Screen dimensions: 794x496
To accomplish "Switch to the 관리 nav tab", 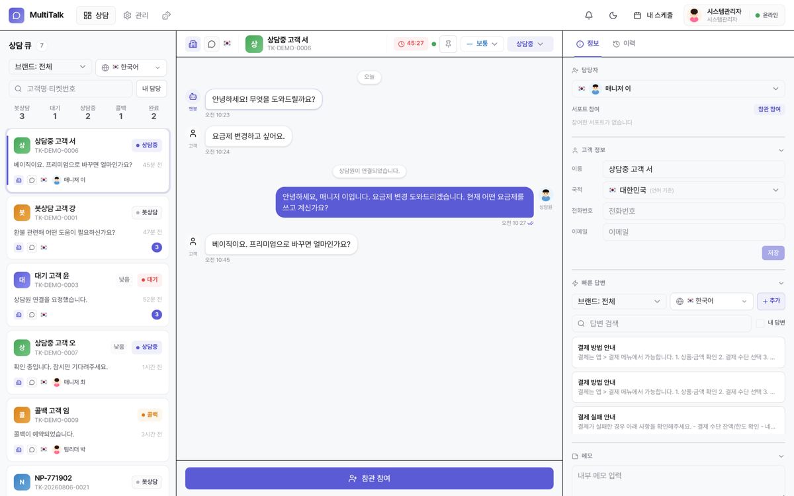I will [x=136, y=15].
